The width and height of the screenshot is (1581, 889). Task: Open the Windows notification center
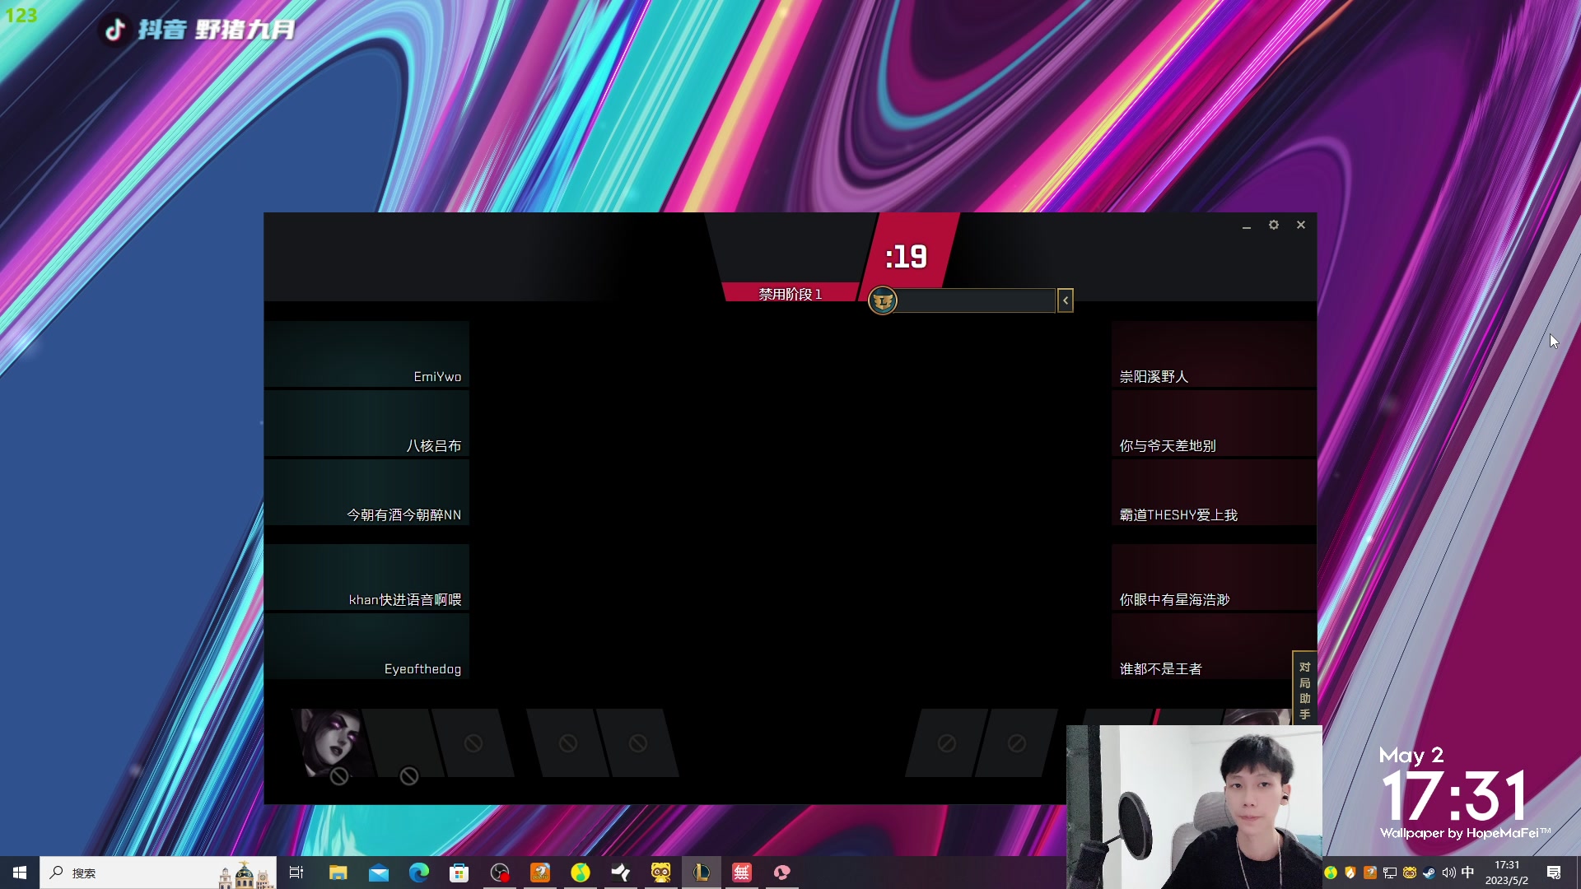pos(1554,873)
